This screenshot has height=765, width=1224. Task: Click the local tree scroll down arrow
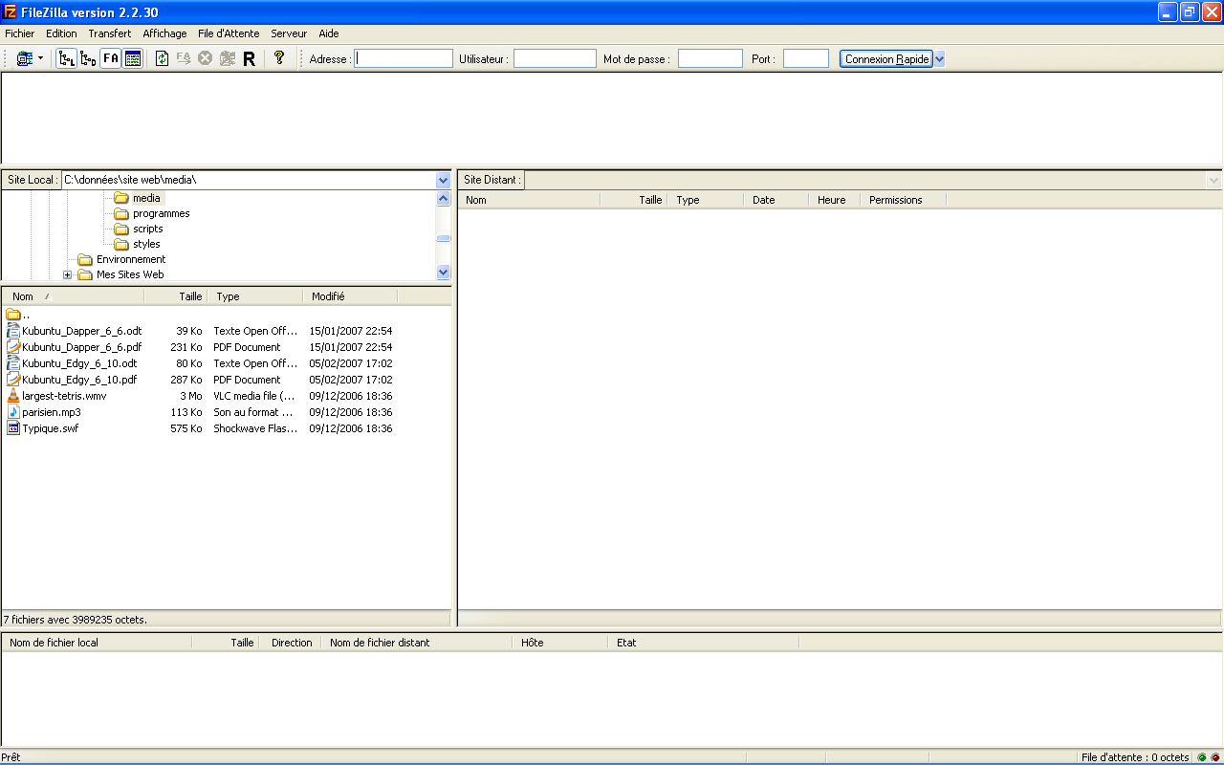click(x=443, y=273)
